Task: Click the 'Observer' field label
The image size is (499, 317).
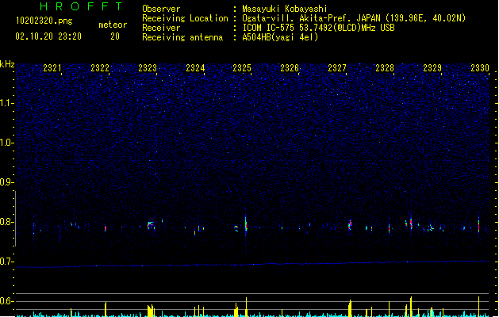Action: (x=161, y=9)
